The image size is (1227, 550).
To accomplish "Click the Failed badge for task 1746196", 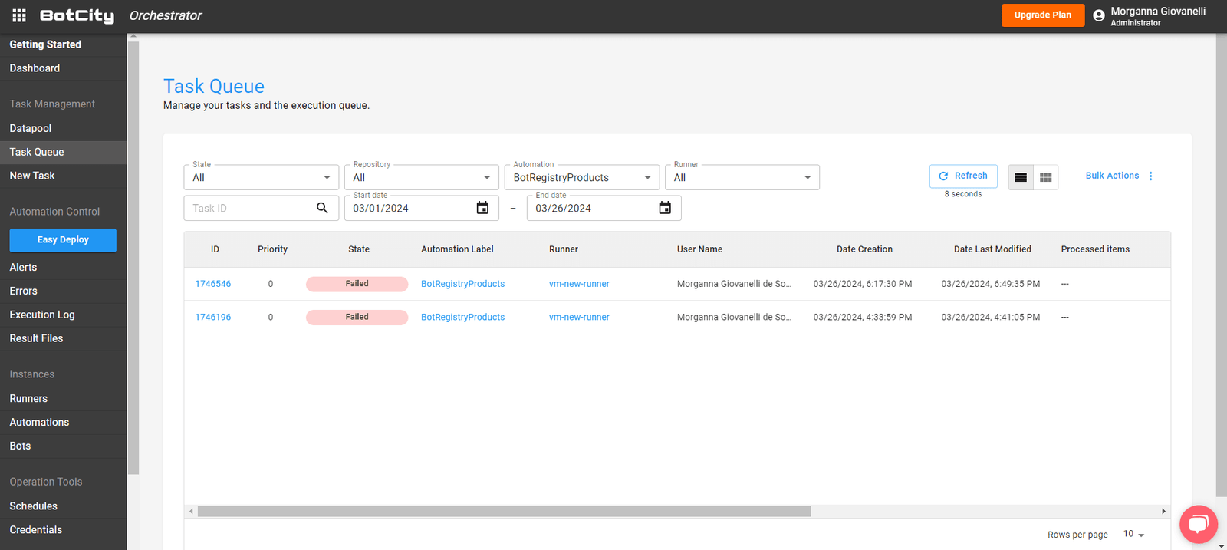I will click(357, 317).
